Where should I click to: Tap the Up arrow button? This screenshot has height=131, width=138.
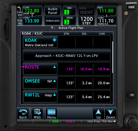(98, 113)
